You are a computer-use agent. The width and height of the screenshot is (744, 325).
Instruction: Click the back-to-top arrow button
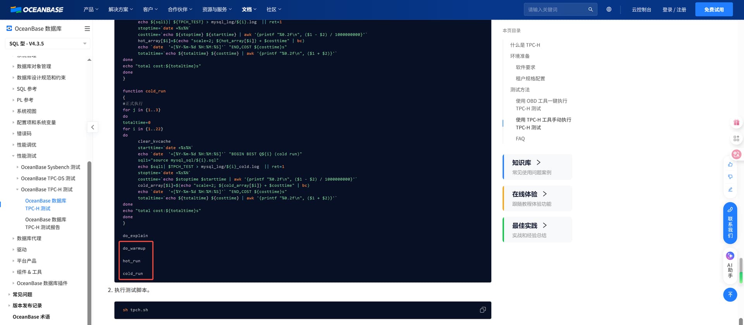[730, 295]
